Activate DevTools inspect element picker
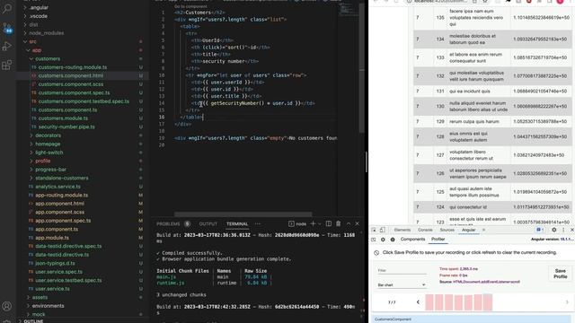 click(374, 230)
